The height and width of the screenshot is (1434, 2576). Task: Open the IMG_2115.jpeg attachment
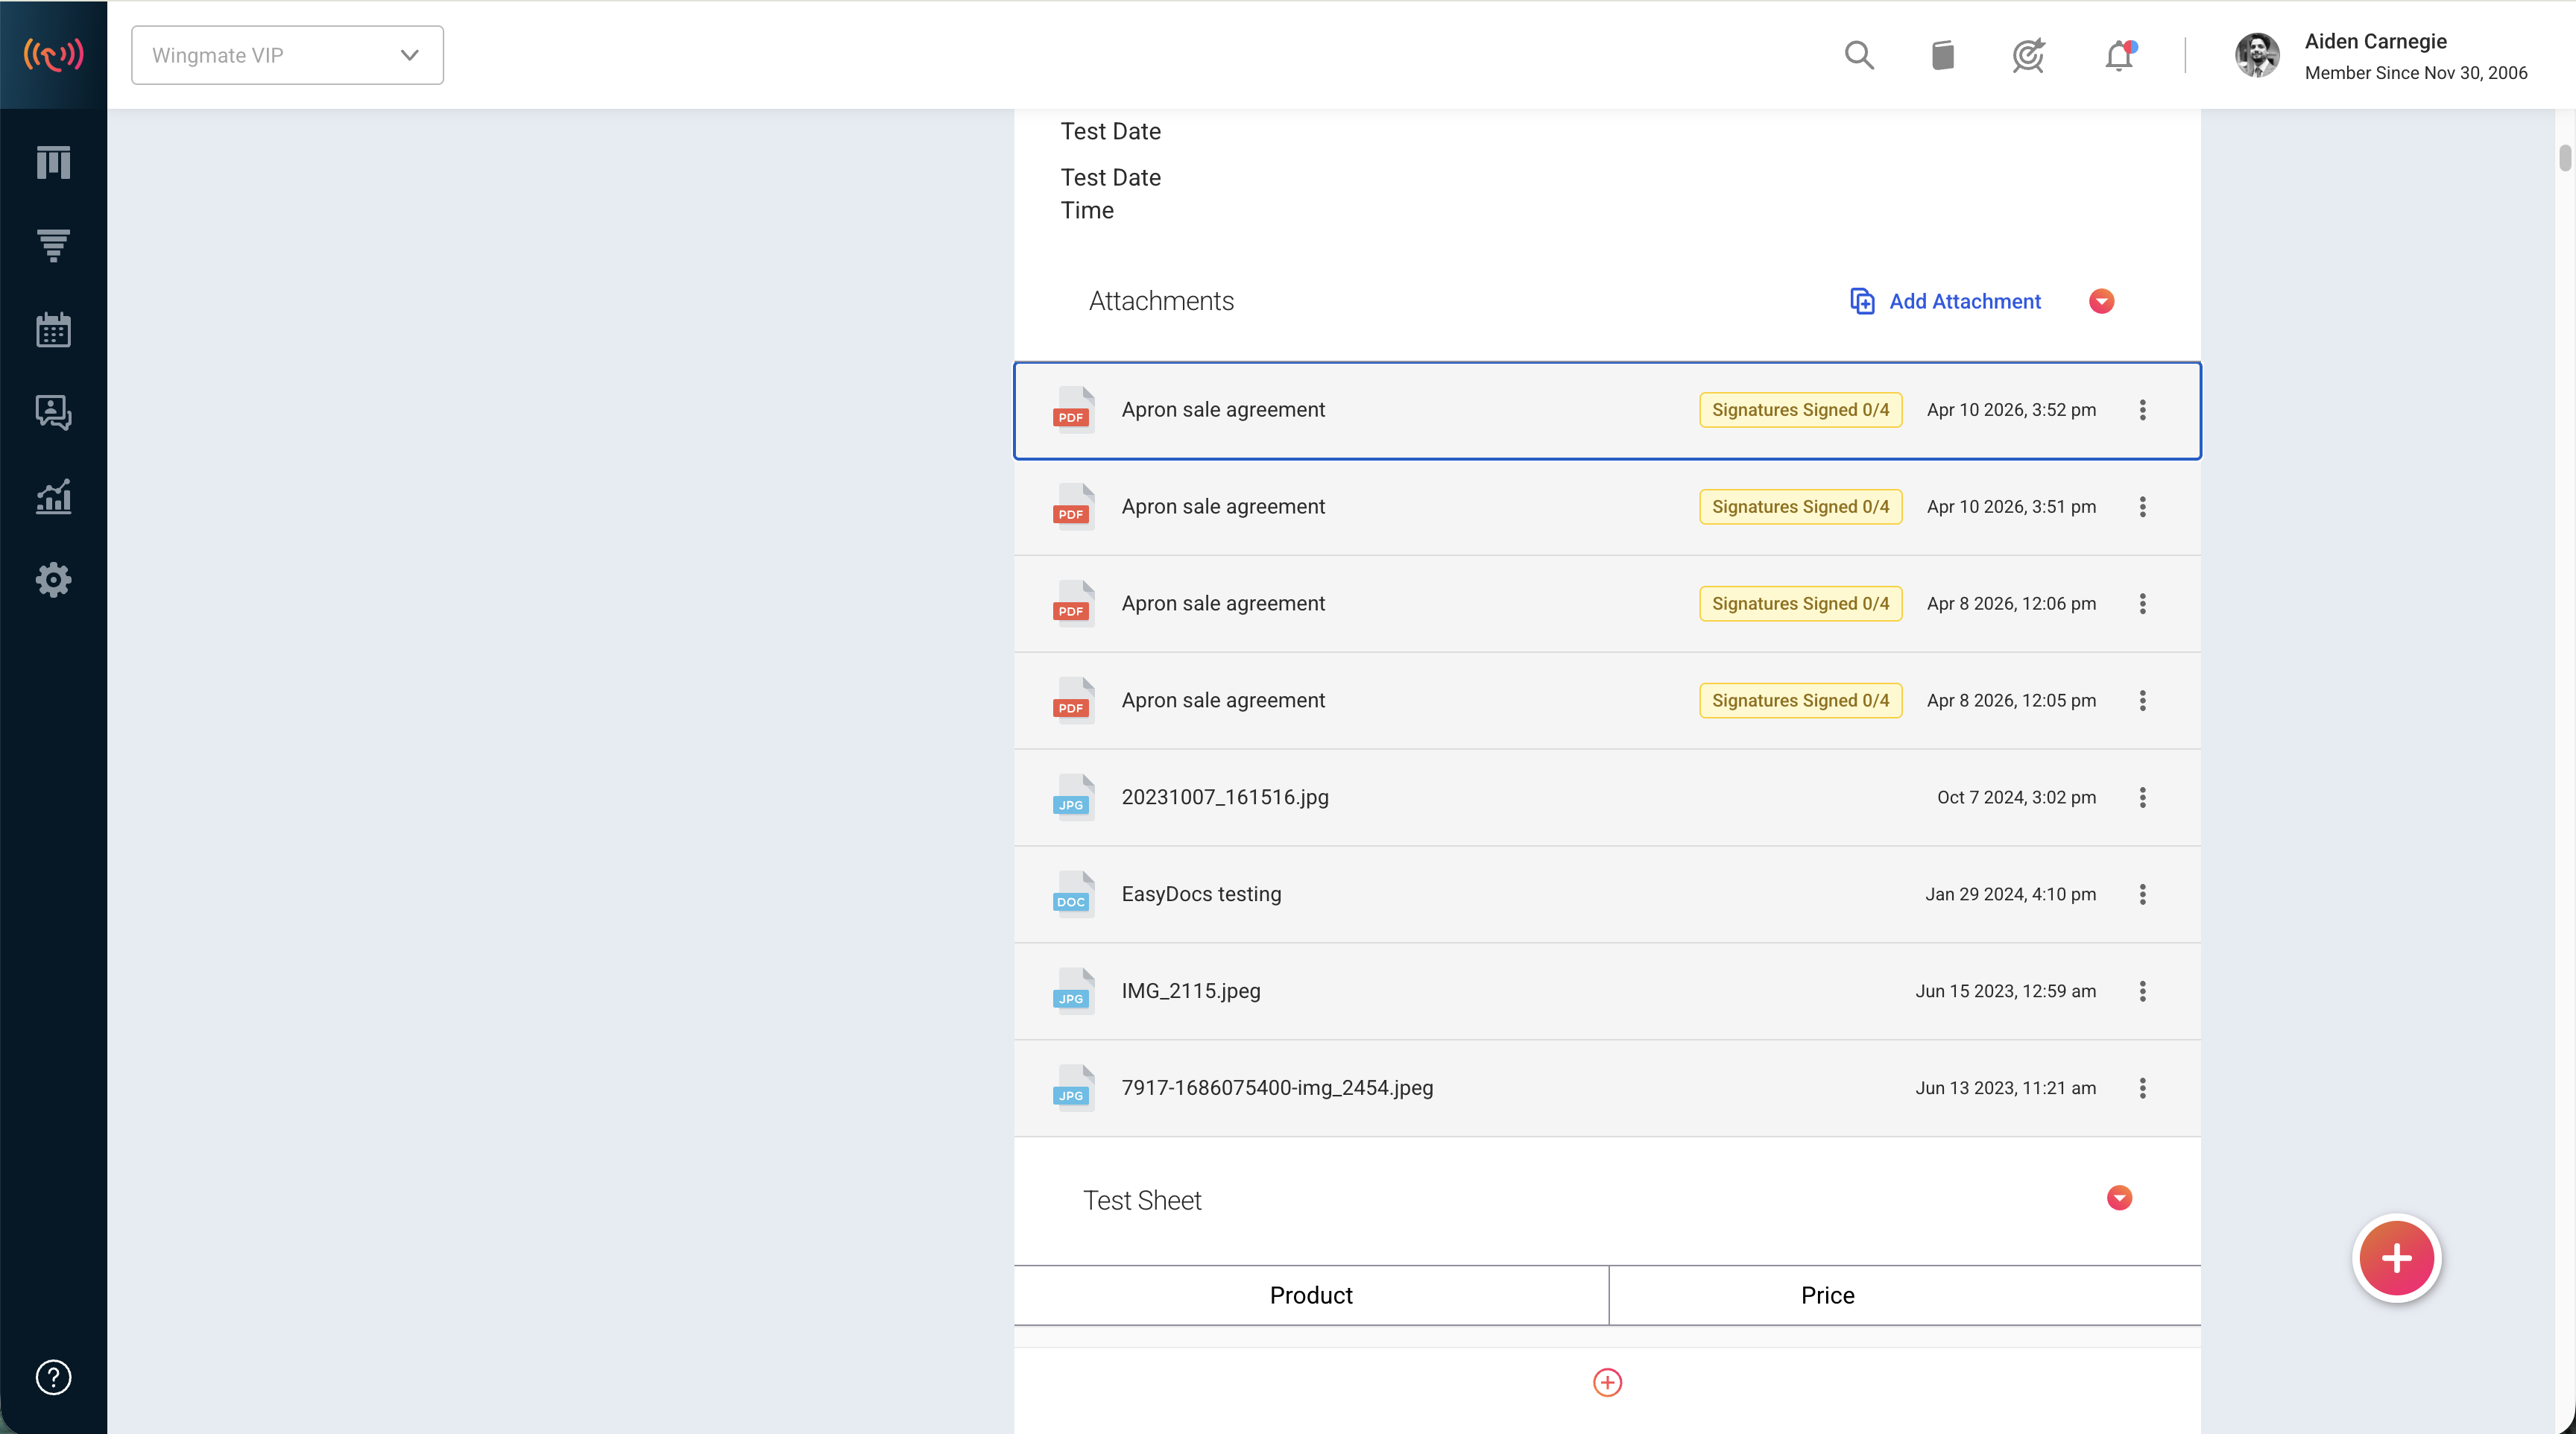(1191, 991)
